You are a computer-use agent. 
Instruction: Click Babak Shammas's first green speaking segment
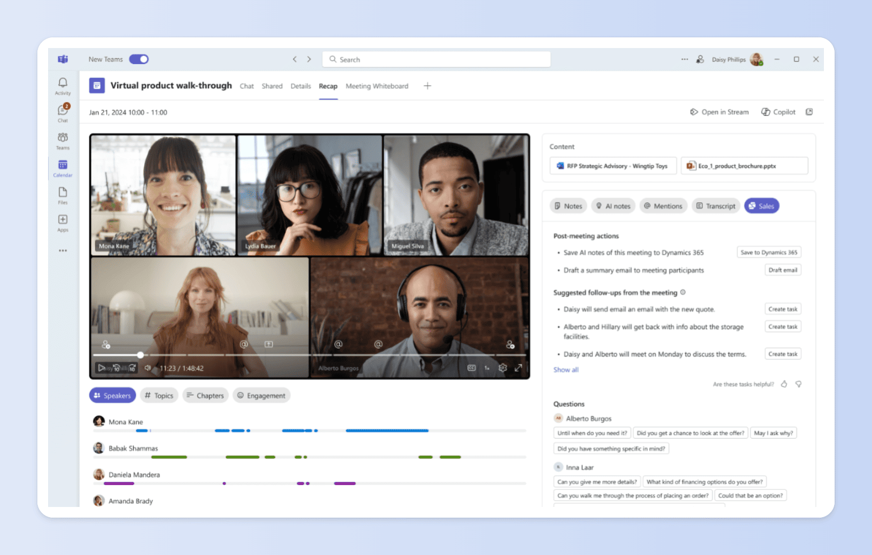point(169,457)
